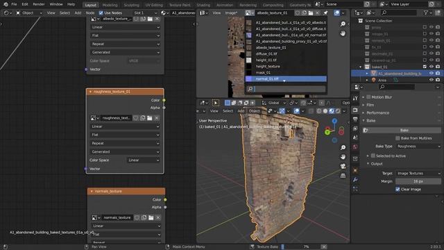Image resolution: width=444 pixels, height=250 pixels.
Task: Click the Texture Bake progress bar
Action: coord(300,247)
